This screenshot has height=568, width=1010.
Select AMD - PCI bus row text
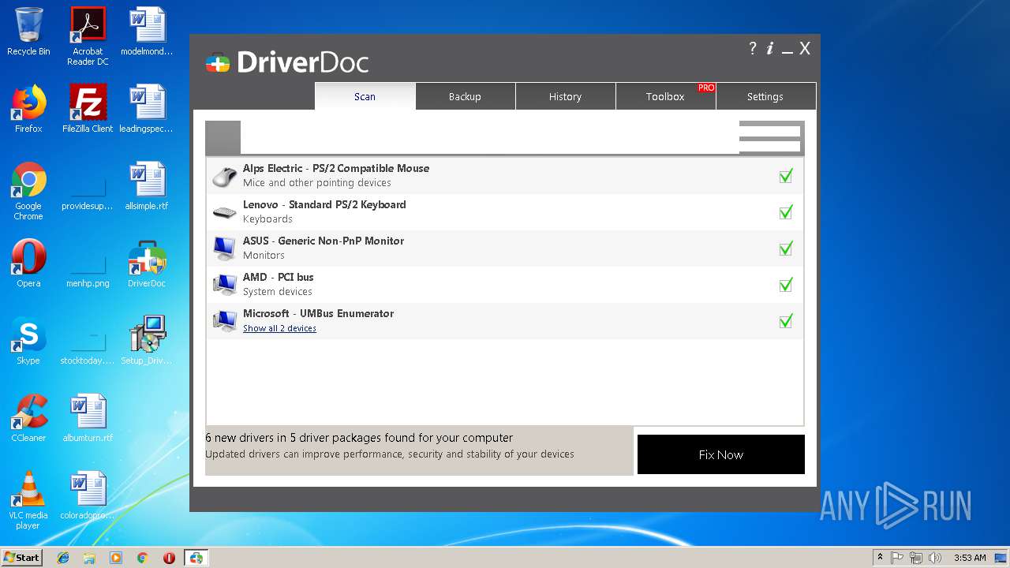pos(279,277)
